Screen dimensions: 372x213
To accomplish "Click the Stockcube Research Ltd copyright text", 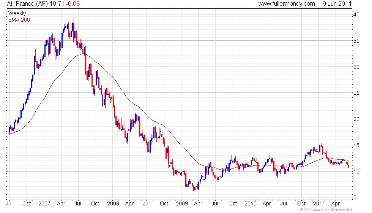I will coord(326,210).
